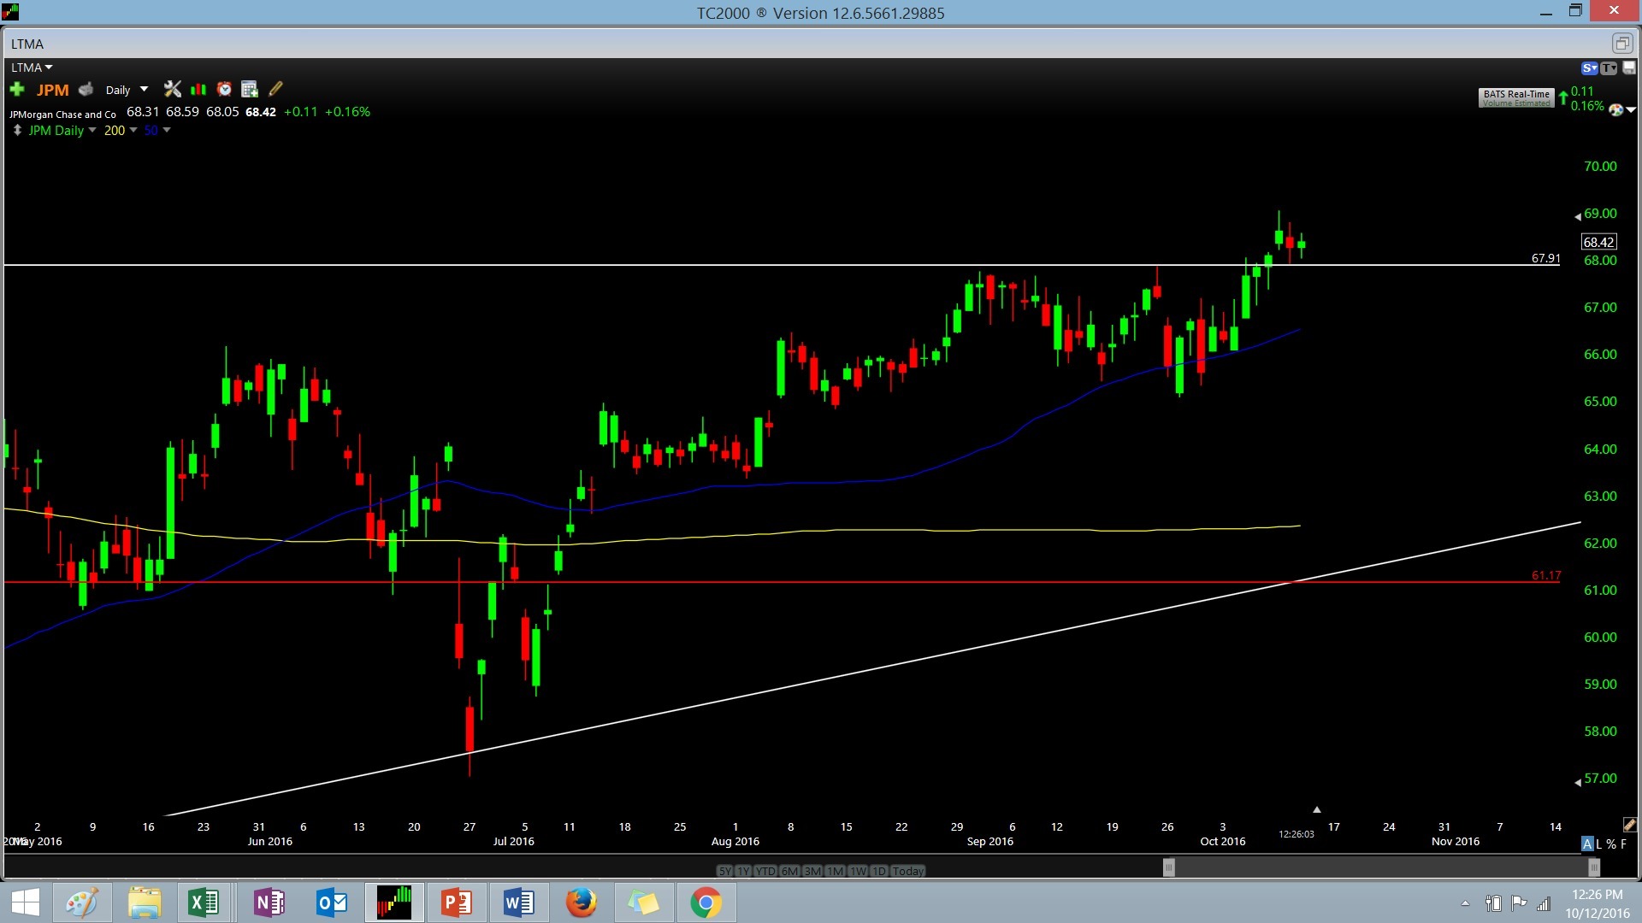Toggle the F scale option

1624,844
